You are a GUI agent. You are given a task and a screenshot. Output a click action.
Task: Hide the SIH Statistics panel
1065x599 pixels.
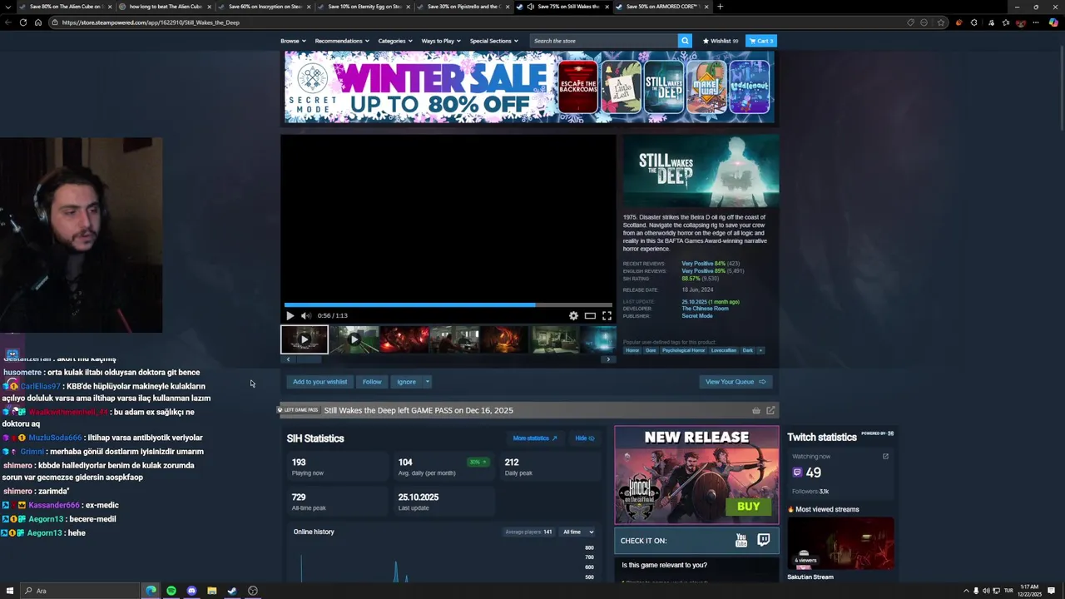pos(585,438)
